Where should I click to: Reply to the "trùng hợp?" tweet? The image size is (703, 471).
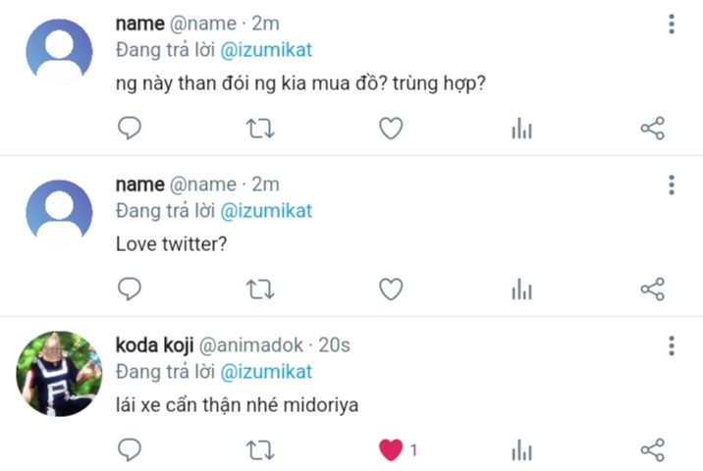click(x=130, y=128)
